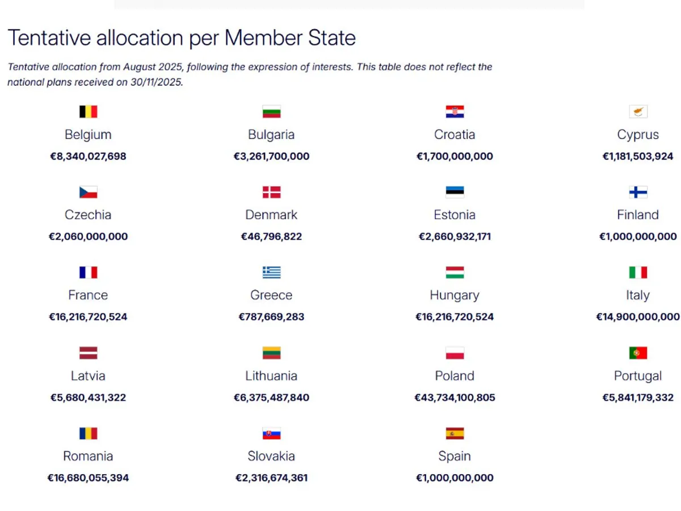Click Poland's allocation amount €43,734,100,805

[455, 397]
